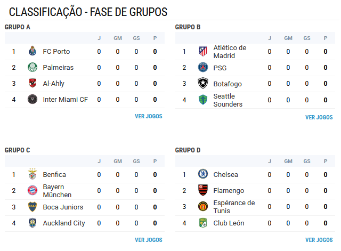
Task: Open the Espérance de Tunis team name
Action: (234, 207)
